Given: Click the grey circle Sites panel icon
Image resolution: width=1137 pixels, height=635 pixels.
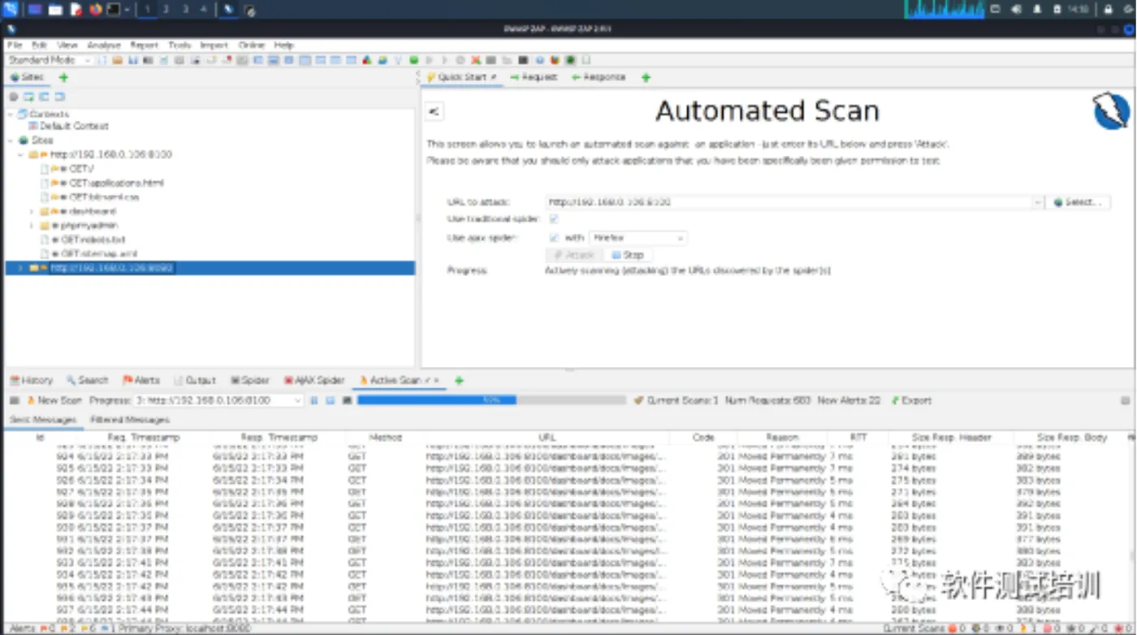Looking at the screenshot, I should (13, 97).
